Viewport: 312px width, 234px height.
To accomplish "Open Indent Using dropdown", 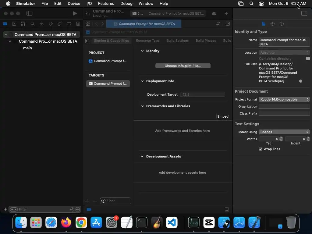I will coord(284,132).
